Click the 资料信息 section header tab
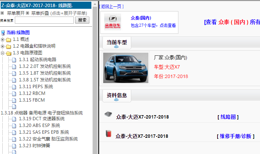 (x=117, y=96)
